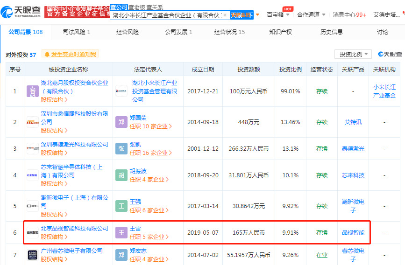The height and width of the screenshot is (265, 405).
Task: Click the 晶视智能 company logo
Action: [33, 232]
